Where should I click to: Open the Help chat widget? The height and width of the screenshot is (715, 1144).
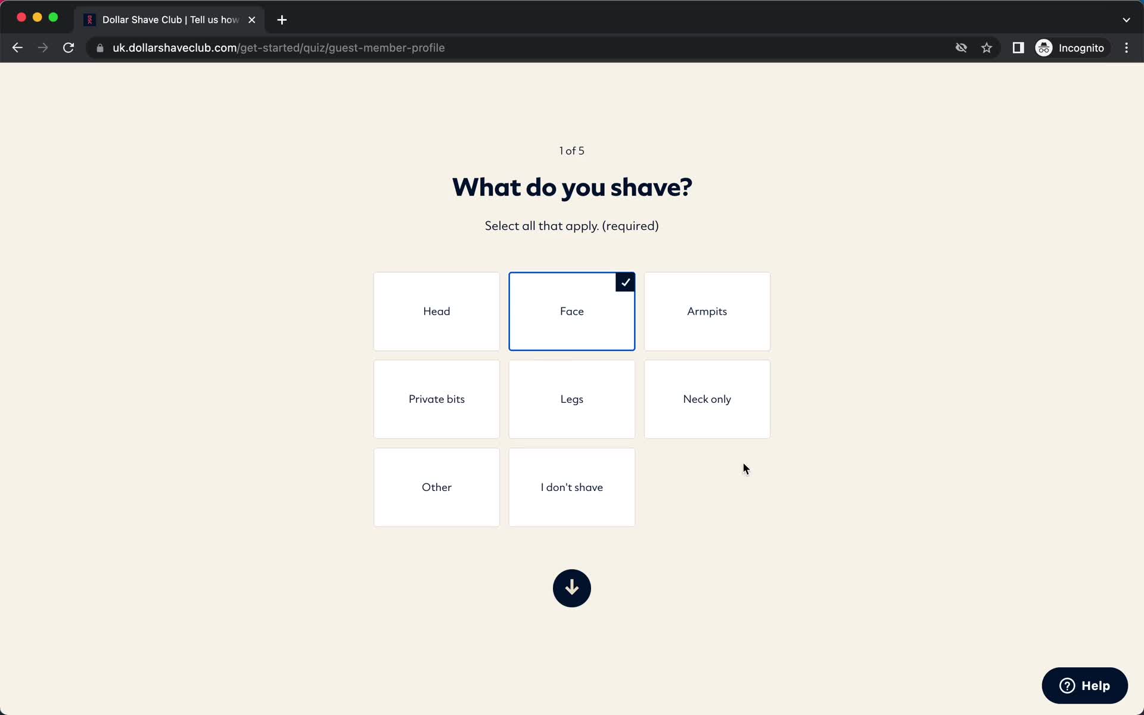[x=1084, y=685]
